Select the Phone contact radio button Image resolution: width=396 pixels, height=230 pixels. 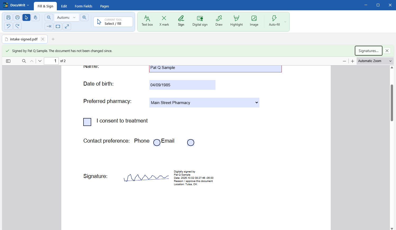[x=157, y=143]
